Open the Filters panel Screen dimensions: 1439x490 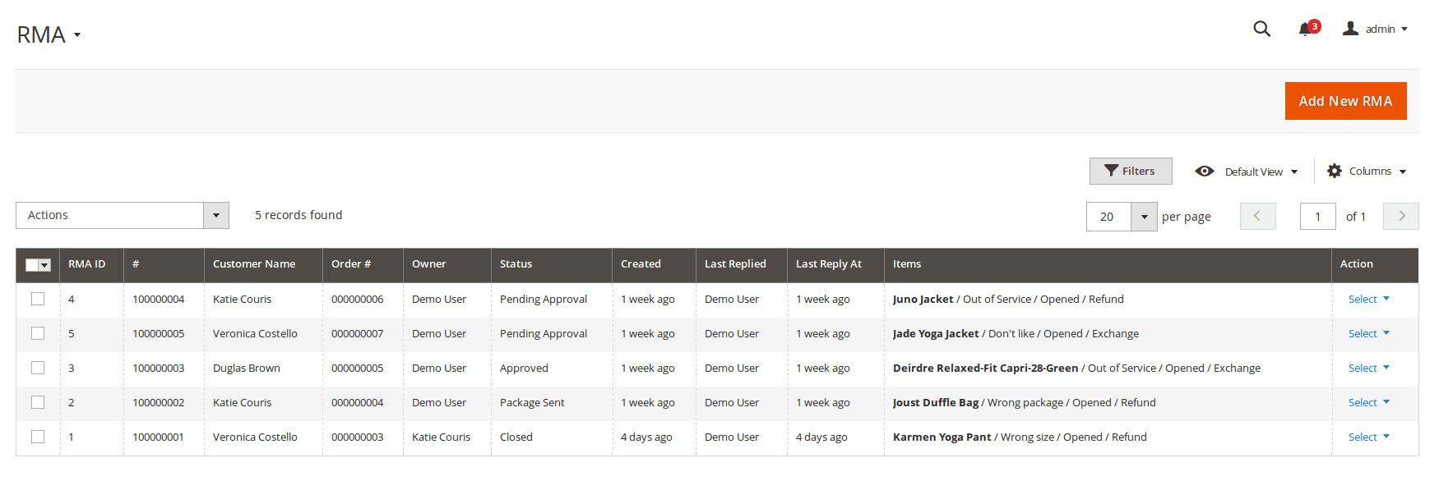[1131, 171]
